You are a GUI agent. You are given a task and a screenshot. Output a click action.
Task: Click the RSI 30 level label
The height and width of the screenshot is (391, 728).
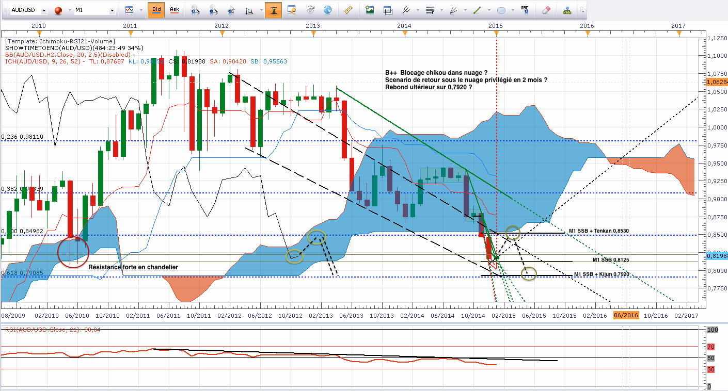click(x=710, y=369)
